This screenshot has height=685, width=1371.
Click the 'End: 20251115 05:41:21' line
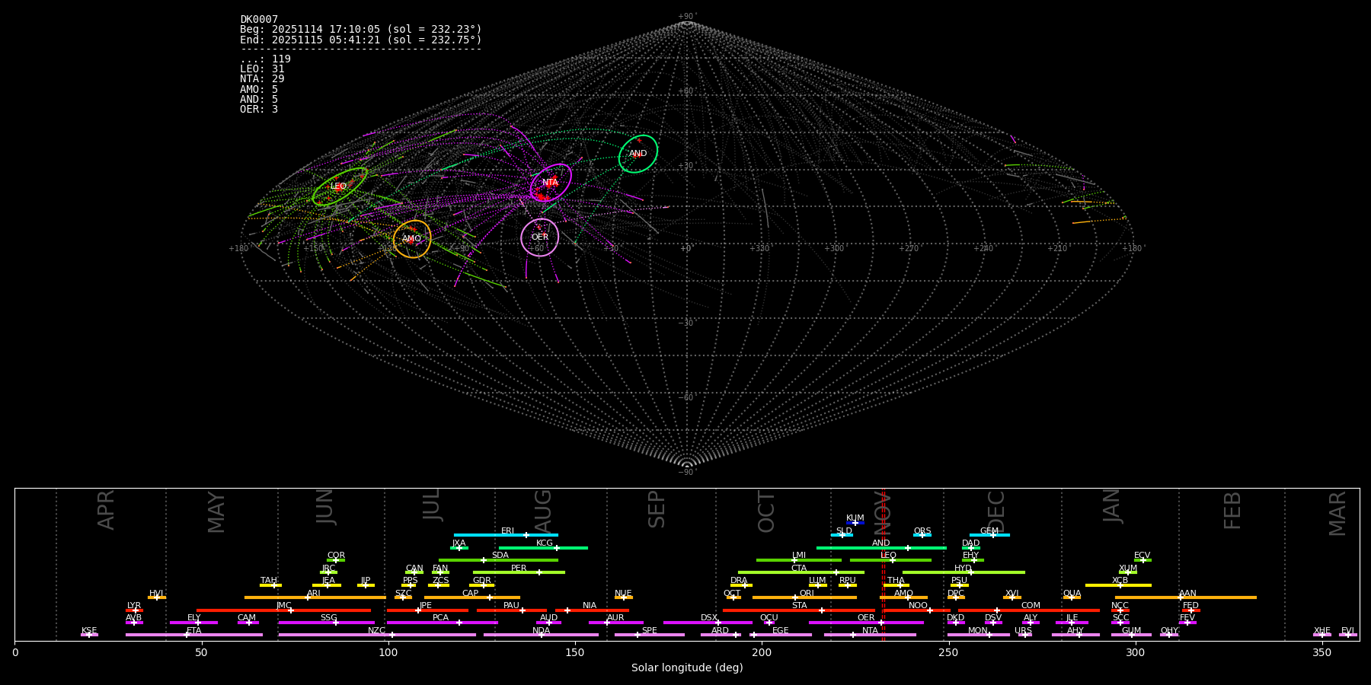coord(361,40)
